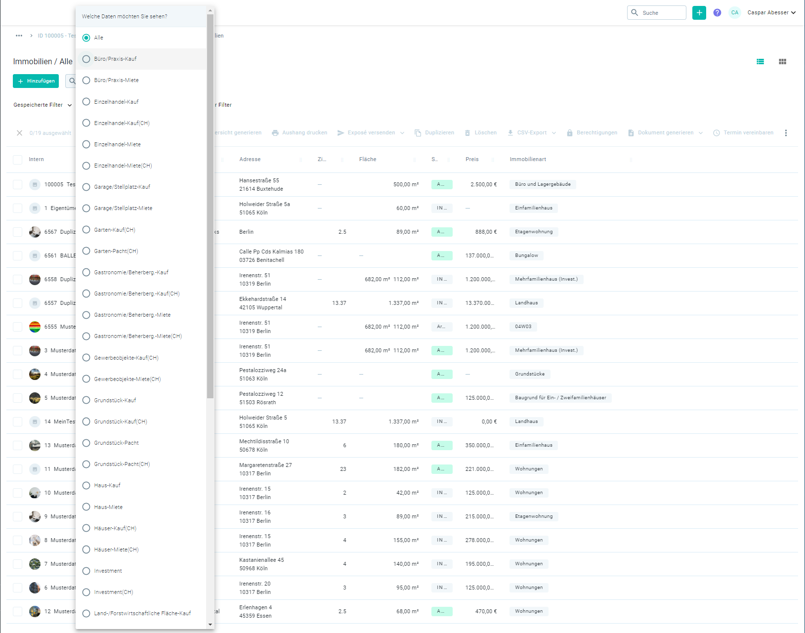Viewport: 805px width, 633px height.
Task: Click the dropdown list scrollbar thumb
Action: (210, 206)
